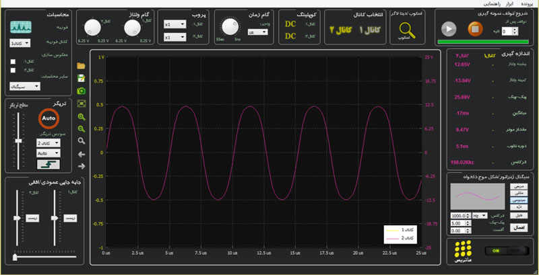
Task: Open the Fourier spectrum calculation icon
Action: 21,27
